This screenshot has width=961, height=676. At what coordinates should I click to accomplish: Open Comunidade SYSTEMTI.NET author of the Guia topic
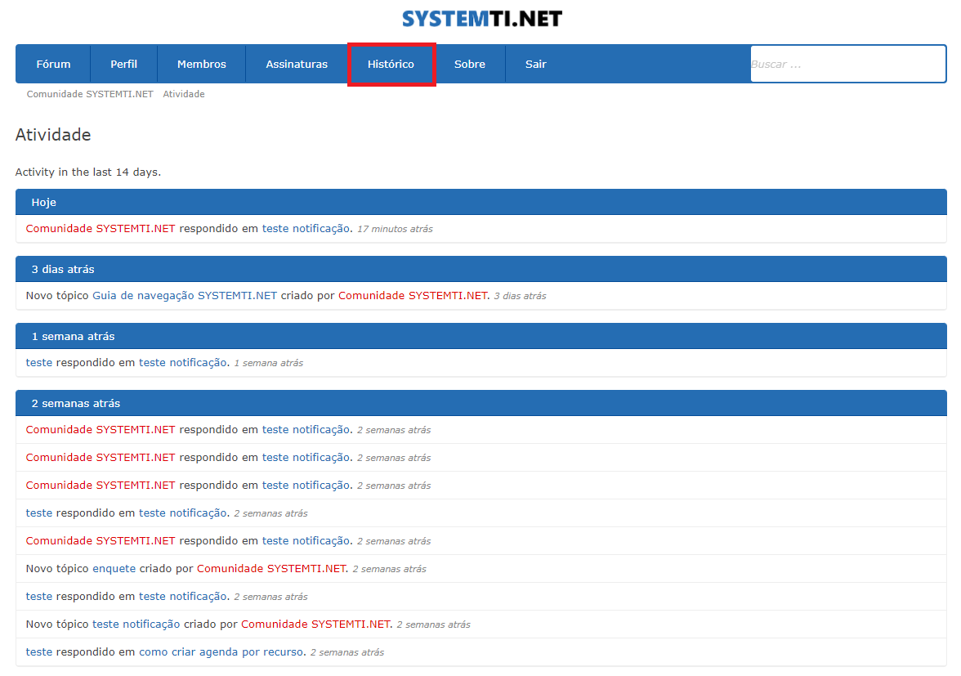413,295
